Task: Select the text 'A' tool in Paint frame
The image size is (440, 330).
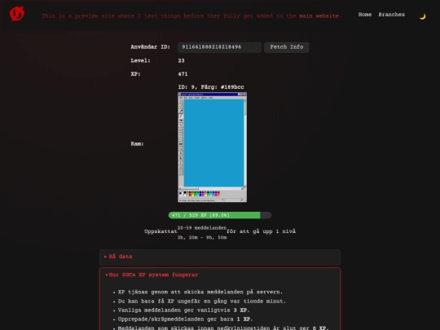Action: [x=181, y=158]
